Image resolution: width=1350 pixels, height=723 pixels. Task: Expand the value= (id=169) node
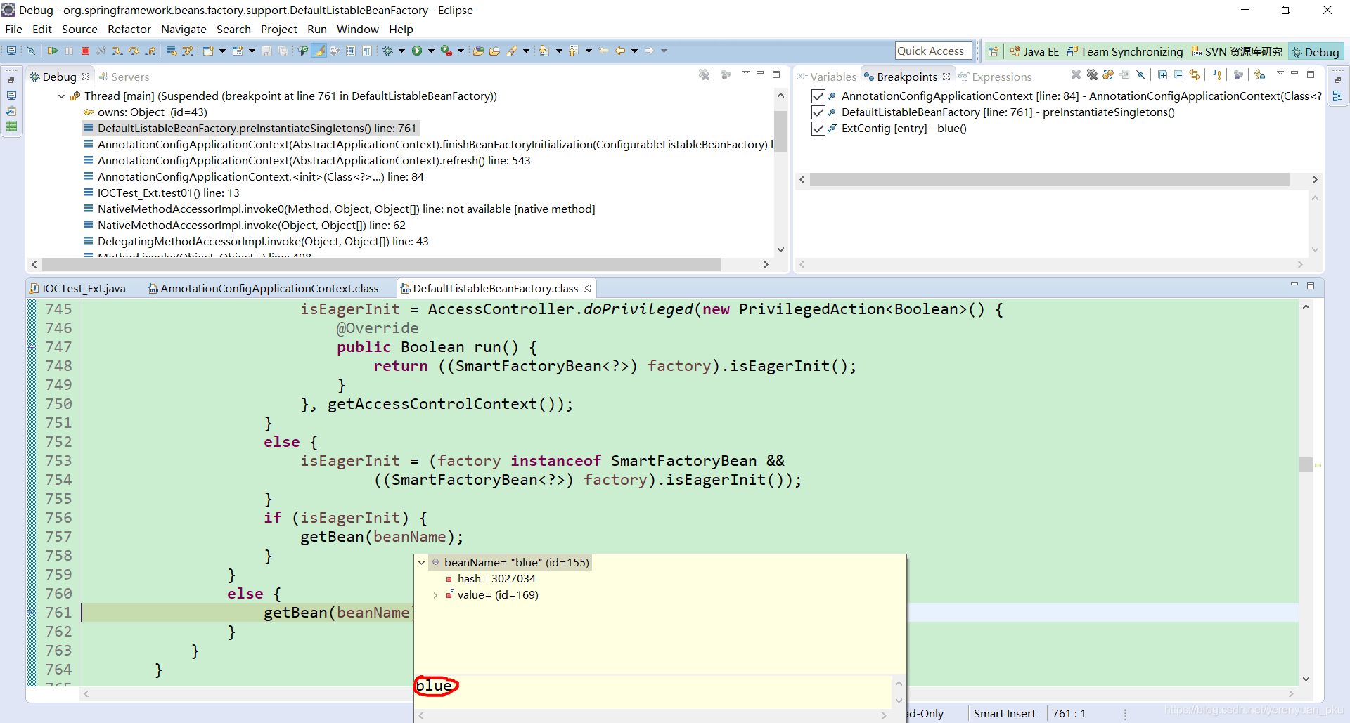[435, 595]
